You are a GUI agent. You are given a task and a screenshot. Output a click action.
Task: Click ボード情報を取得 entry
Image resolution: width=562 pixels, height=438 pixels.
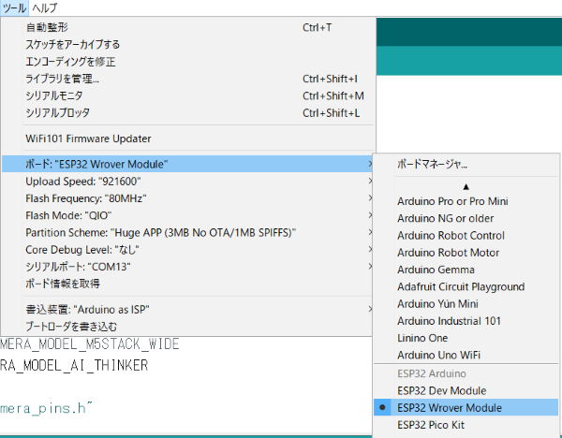click(63, 284)
